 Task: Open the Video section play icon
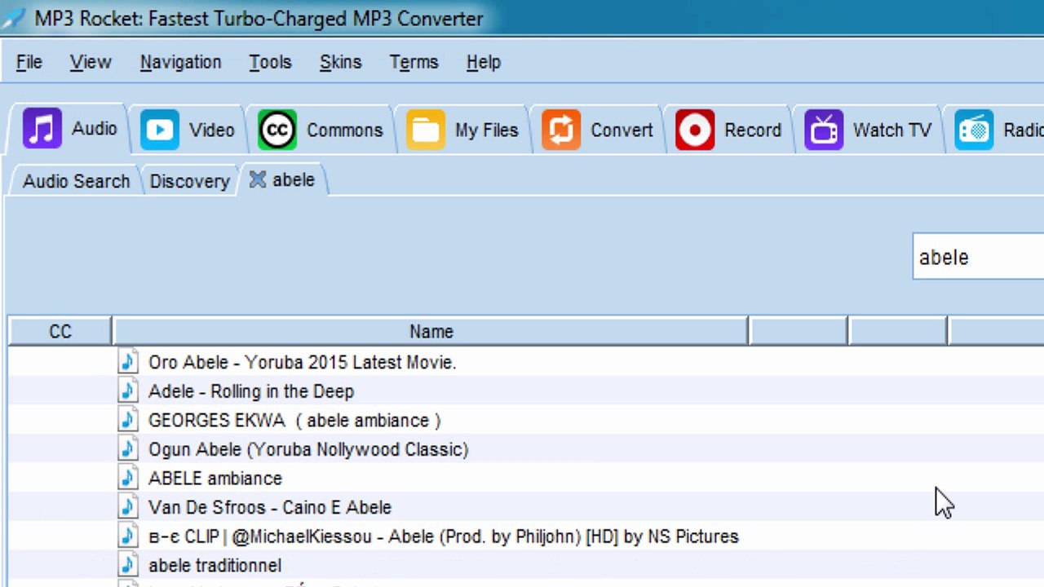pyautogui.click(x=160, y=130)
